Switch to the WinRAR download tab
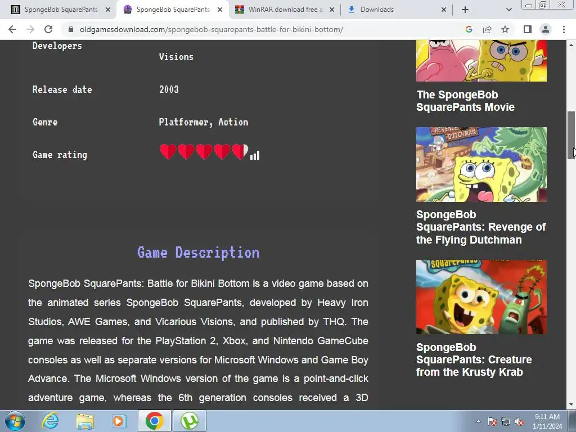The height and width of the screenshot is (432, 576). coord(285,10)
